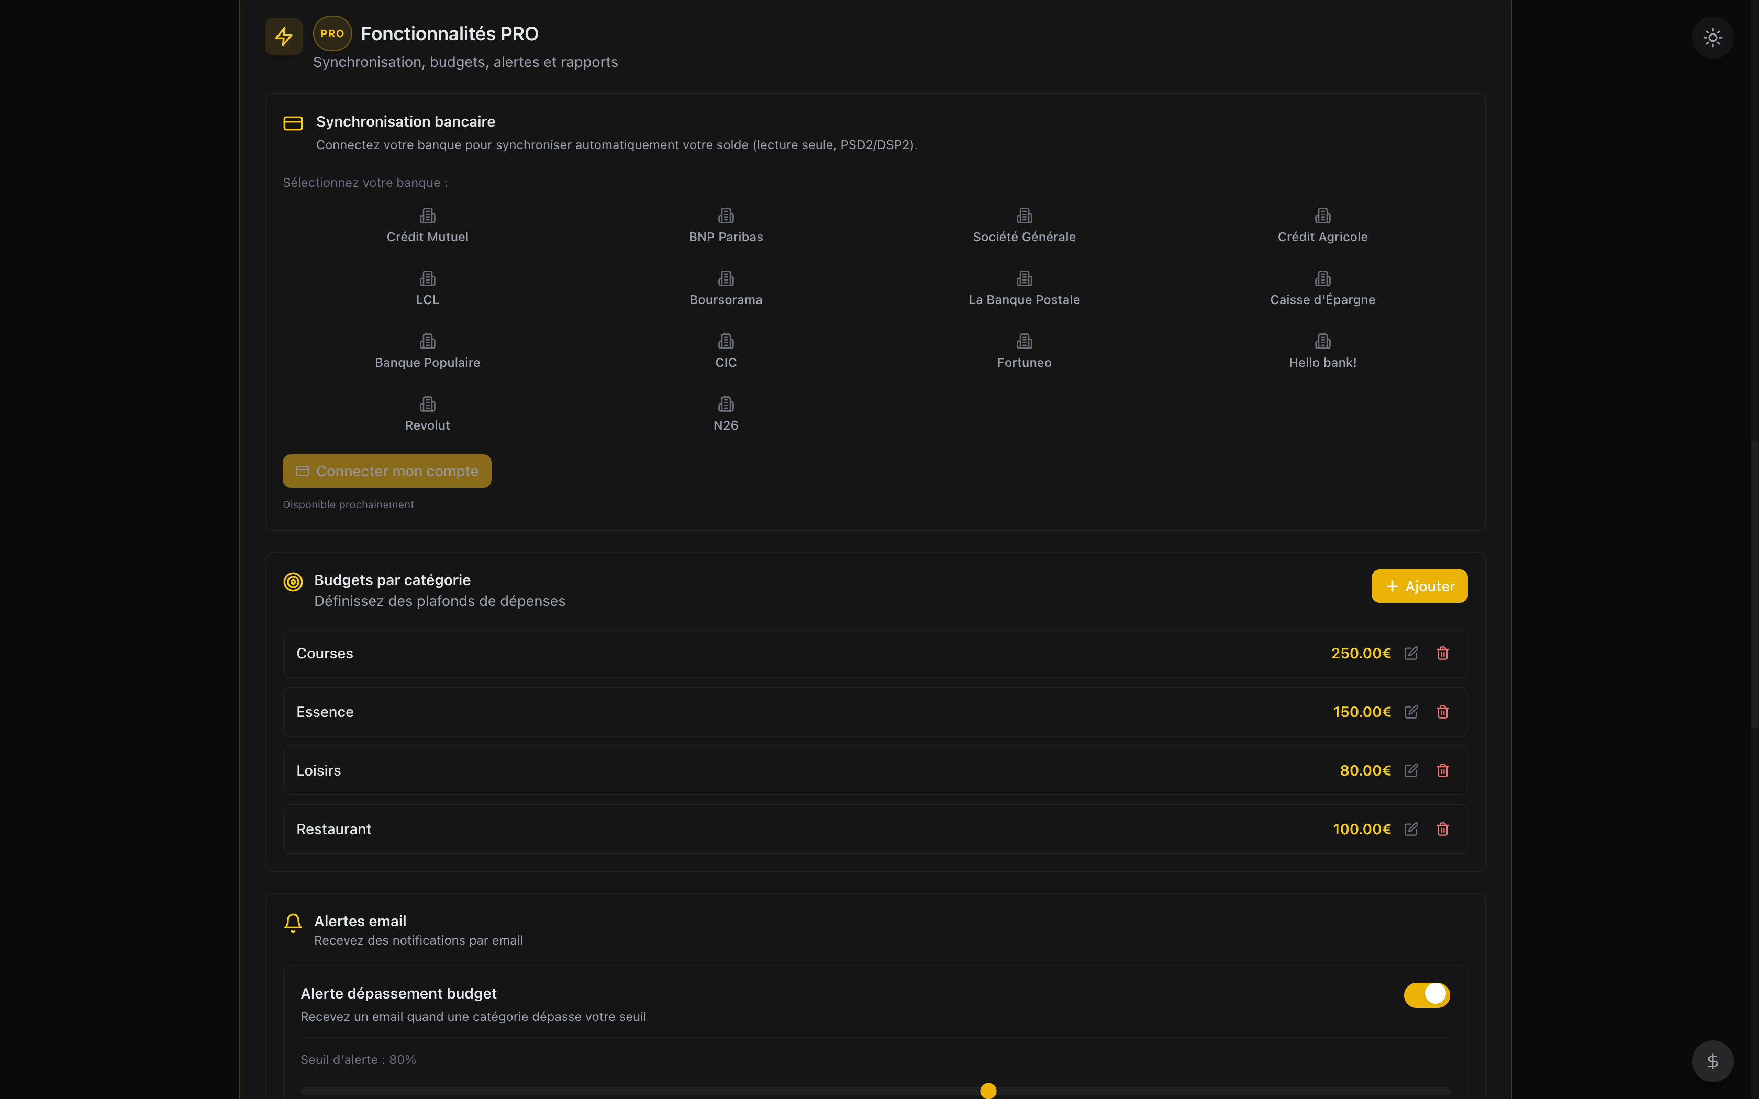Click Connecter mon compte button

387,471
